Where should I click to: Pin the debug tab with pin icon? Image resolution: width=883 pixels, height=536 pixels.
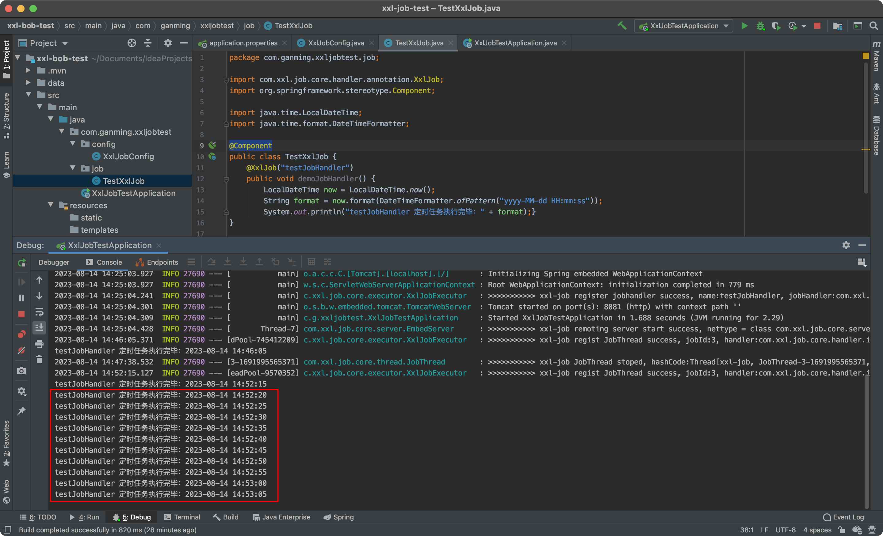[21, 411]
